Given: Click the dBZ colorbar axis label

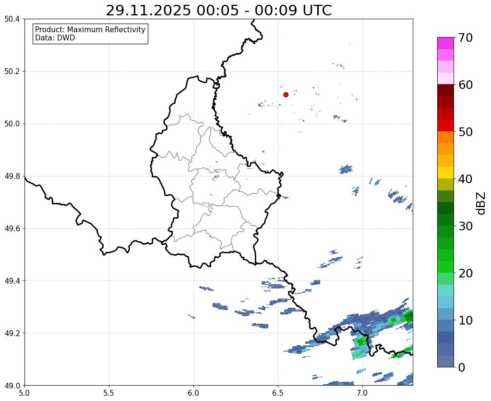Looking at the screenshot, I should [481, 203].
